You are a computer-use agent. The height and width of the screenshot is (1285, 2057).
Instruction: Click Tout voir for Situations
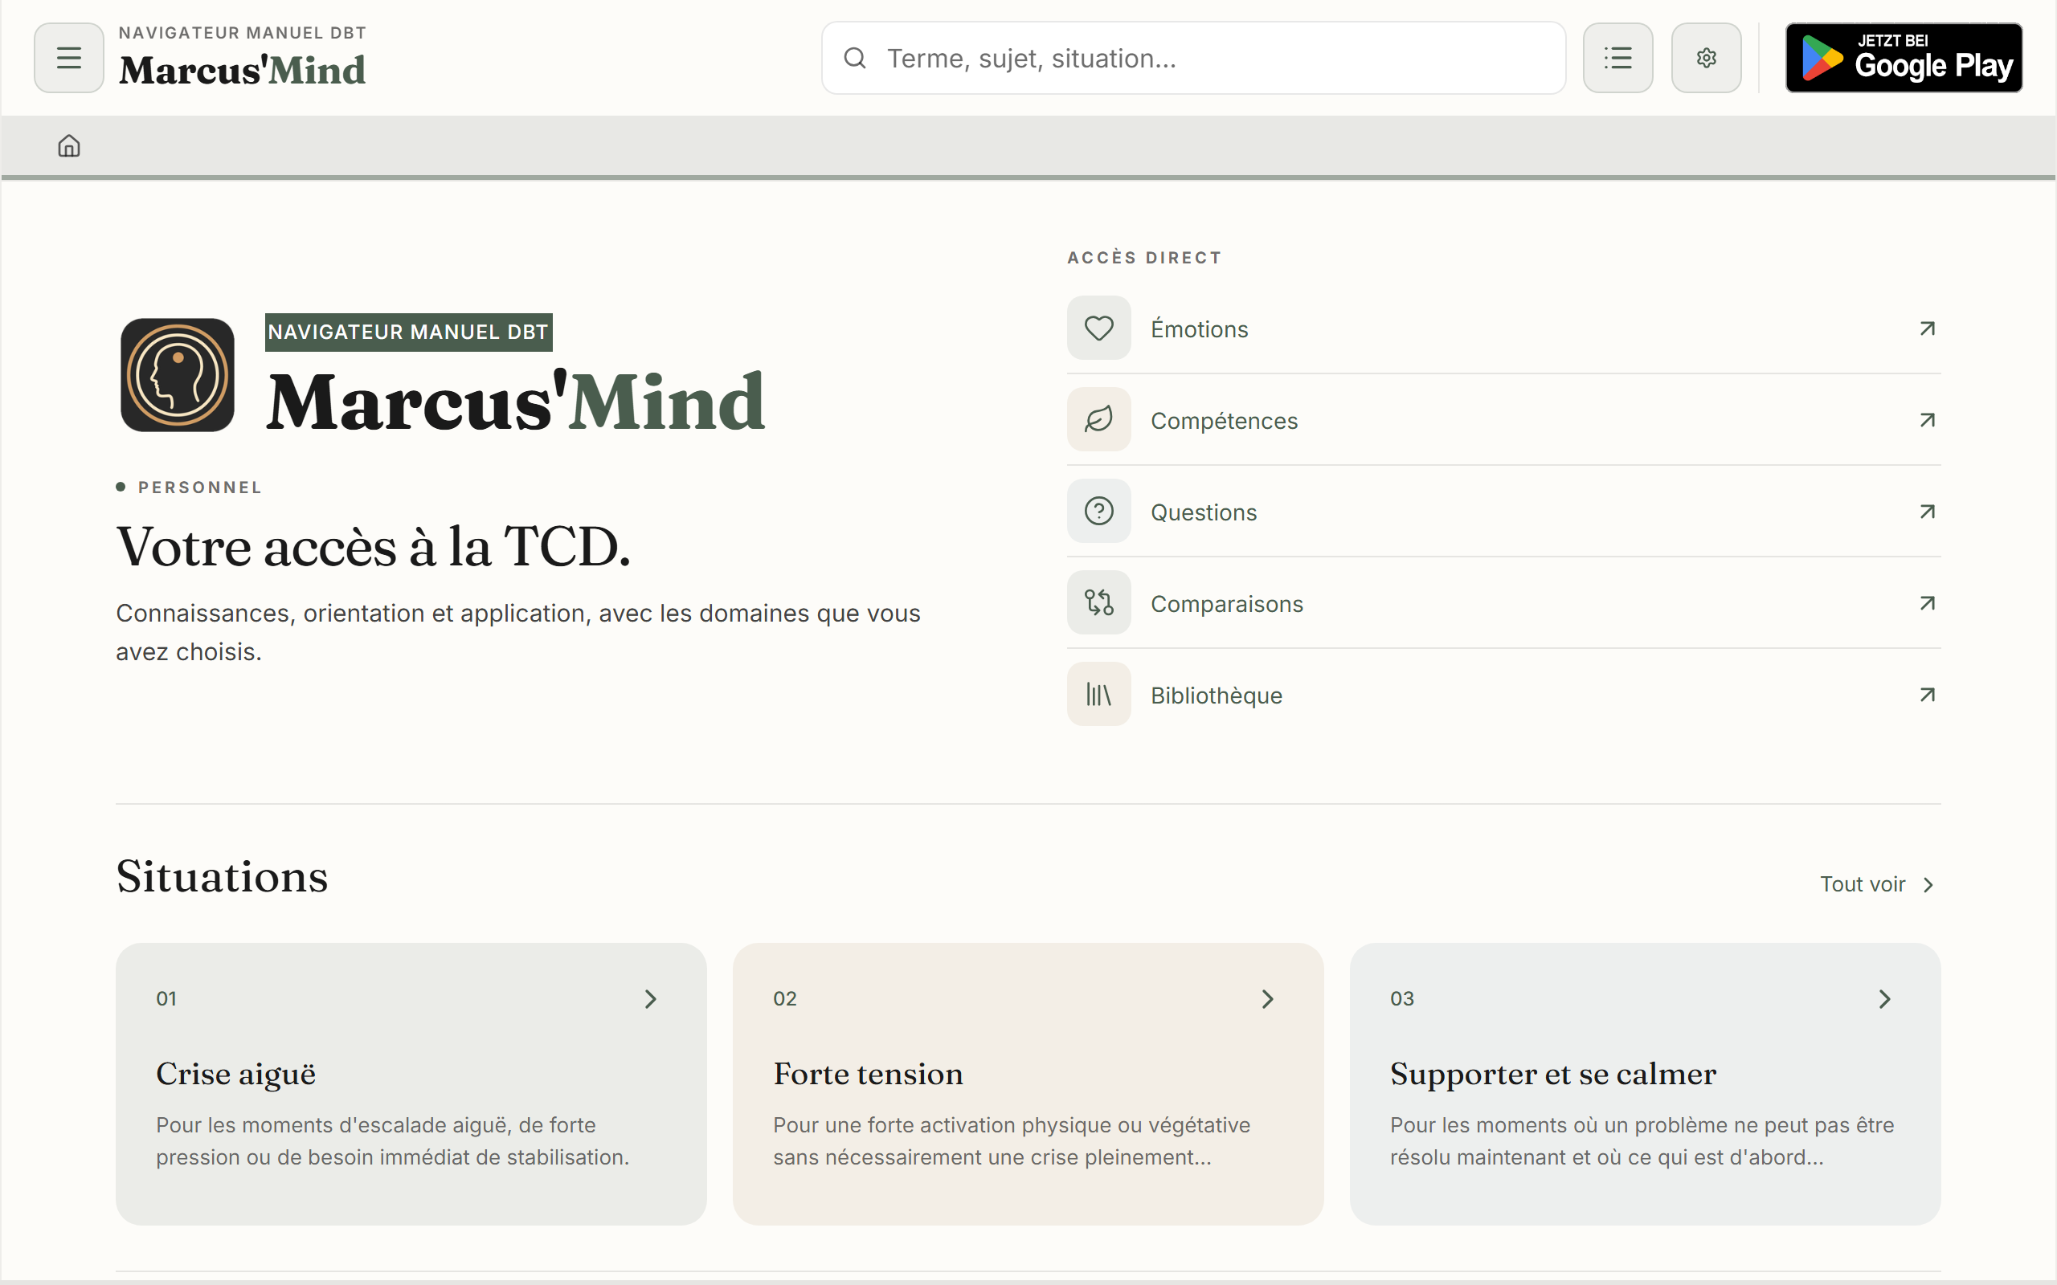click(x=1878, y=884)
